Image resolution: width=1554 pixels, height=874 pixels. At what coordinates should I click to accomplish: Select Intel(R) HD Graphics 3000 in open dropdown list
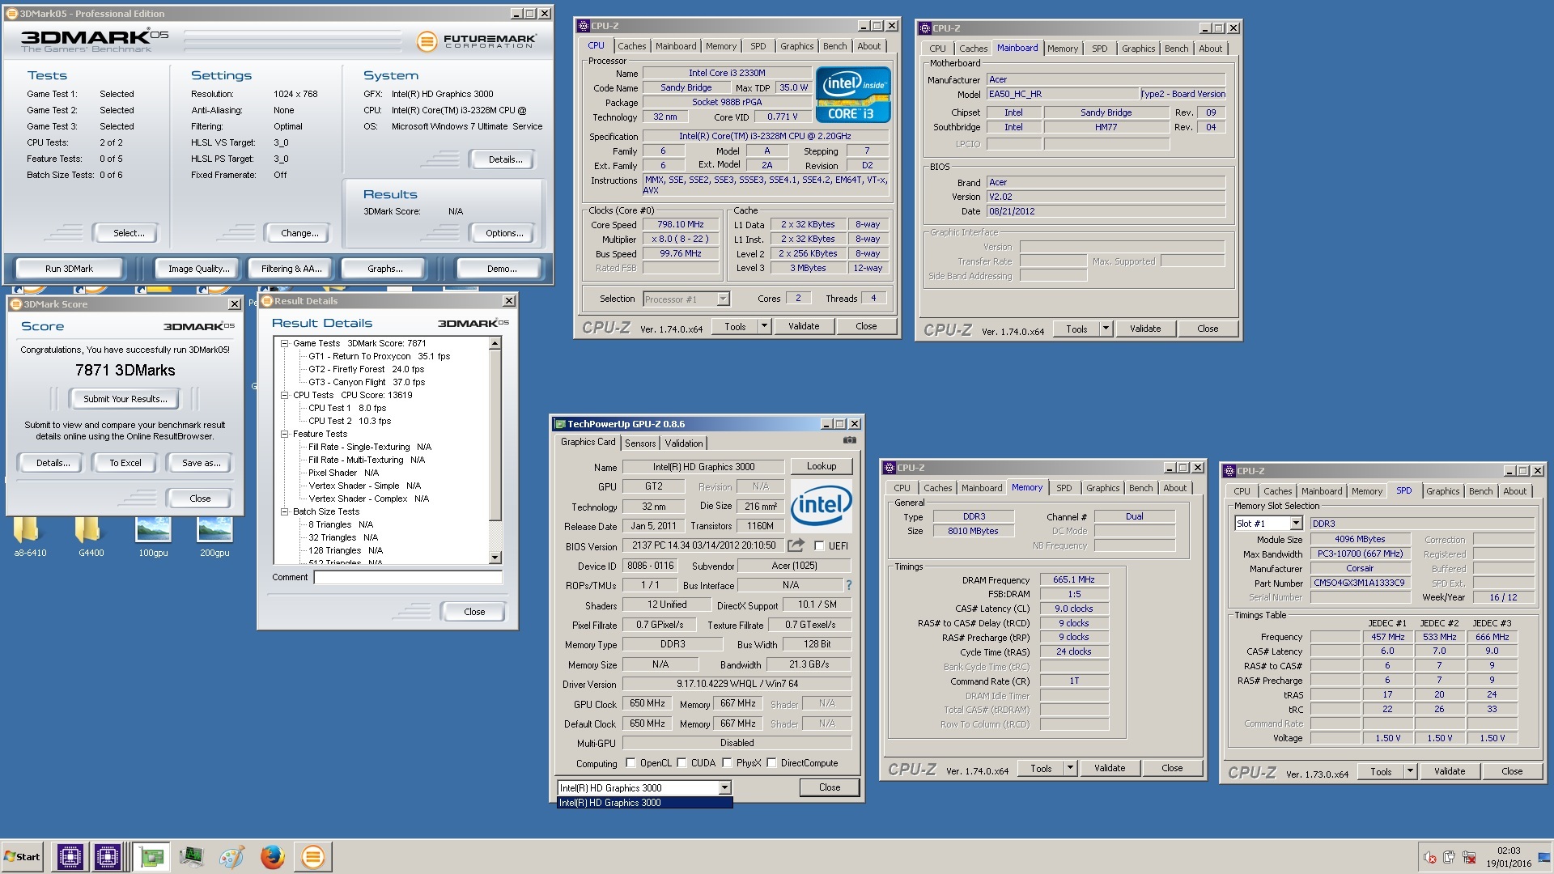tap(645, 803)
